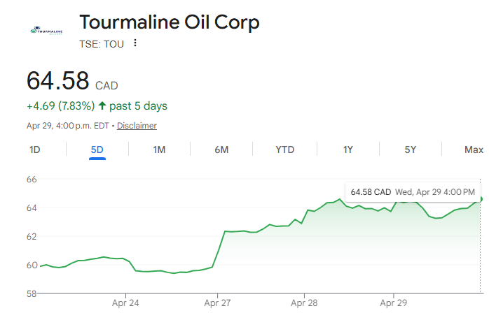Viewport: 489px width, 313px height.
Task: Select the Max range tab
Action: tap(474, 150)
